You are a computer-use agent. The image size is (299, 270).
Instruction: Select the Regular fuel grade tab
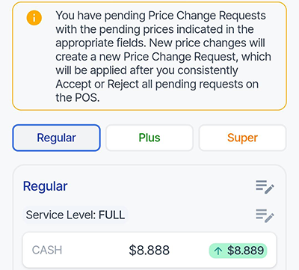(56, 138)
